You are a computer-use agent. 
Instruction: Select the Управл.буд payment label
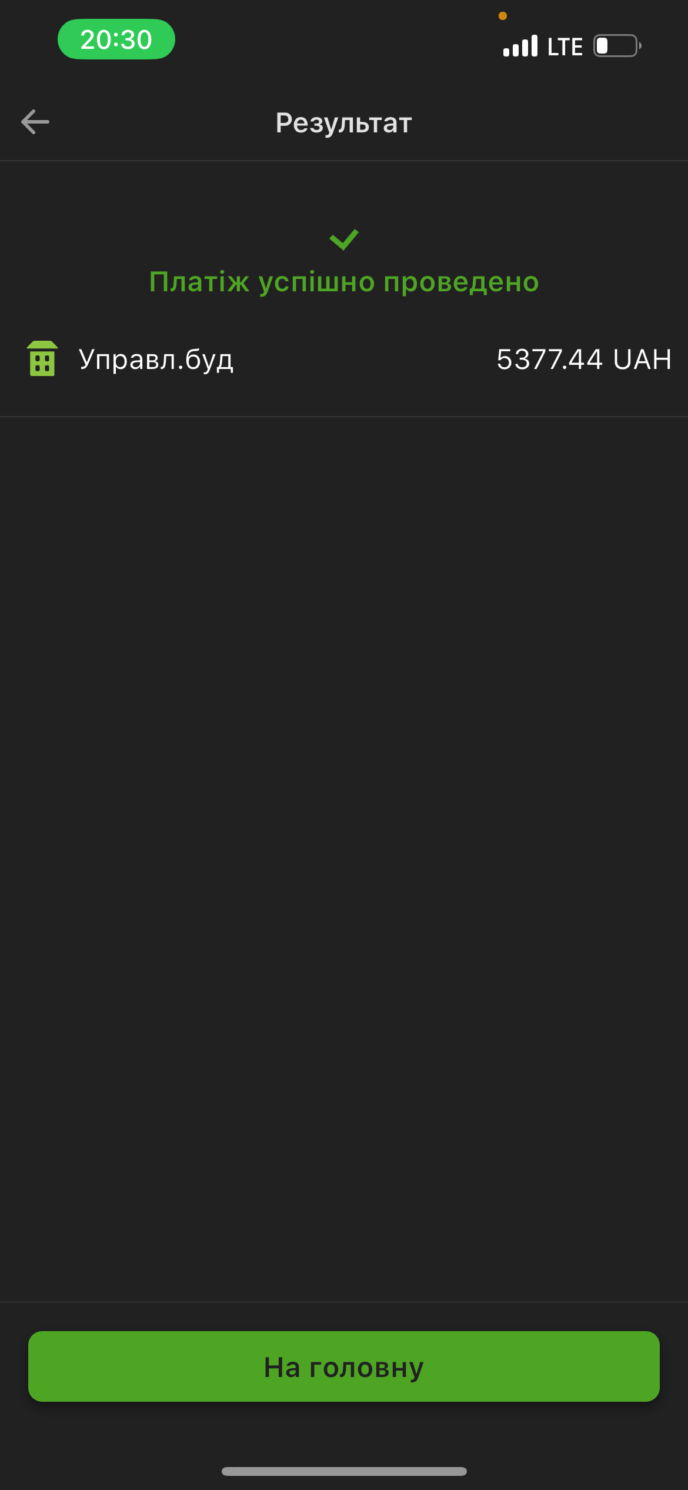156,360
